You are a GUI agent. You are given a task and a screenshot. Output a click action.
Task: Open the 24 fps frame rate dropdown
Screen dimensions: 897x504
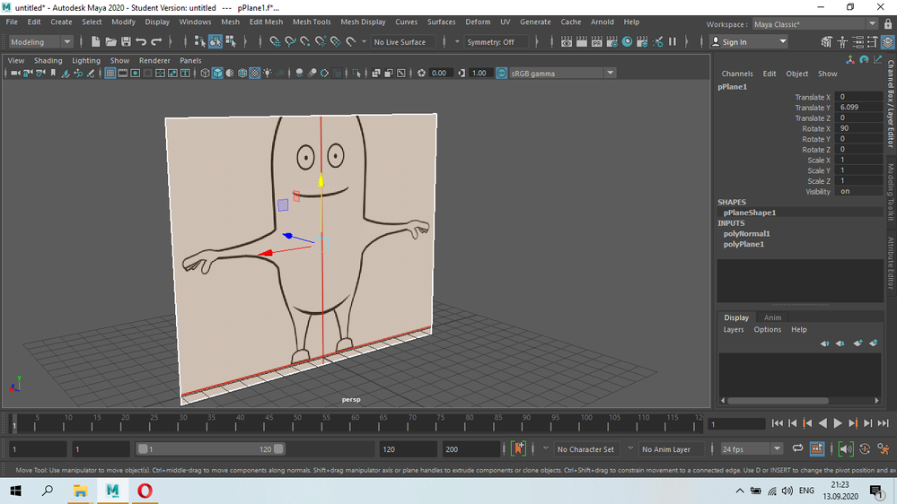751,449
